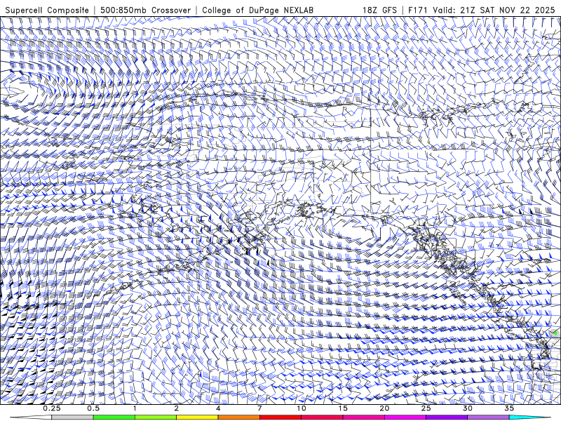Click the "20" legend value
561x421 pixels.
(384, 408)
